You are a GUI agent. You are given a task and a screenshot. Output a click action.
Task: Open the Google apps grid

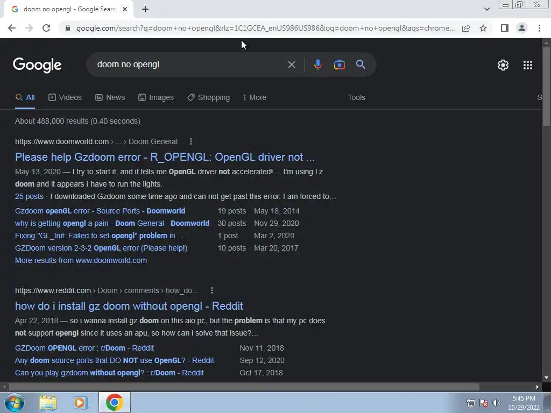[528, 65]
